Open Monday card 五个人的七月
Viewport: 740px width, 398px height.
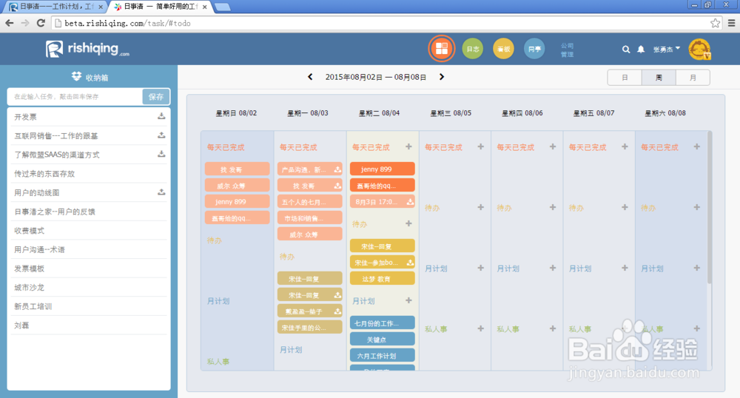[309, 202]
